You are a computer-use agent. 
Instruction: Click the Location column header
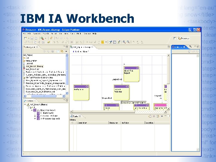(x=150, y=123)
